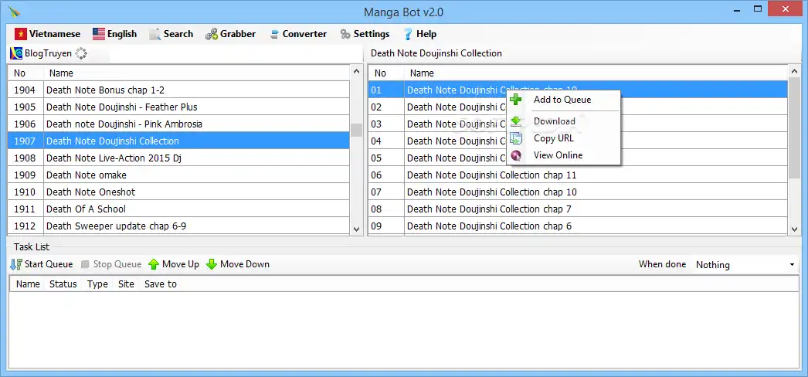Image resolution: width=808 pixels, height=377 pixels.
Task: Select chapter row Collection chap 6
Action: 578,226
